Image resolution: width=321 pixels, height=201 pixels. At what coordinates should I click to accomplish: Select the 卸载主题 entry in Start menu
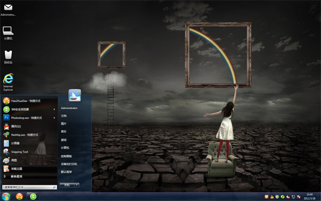[29, 169]
